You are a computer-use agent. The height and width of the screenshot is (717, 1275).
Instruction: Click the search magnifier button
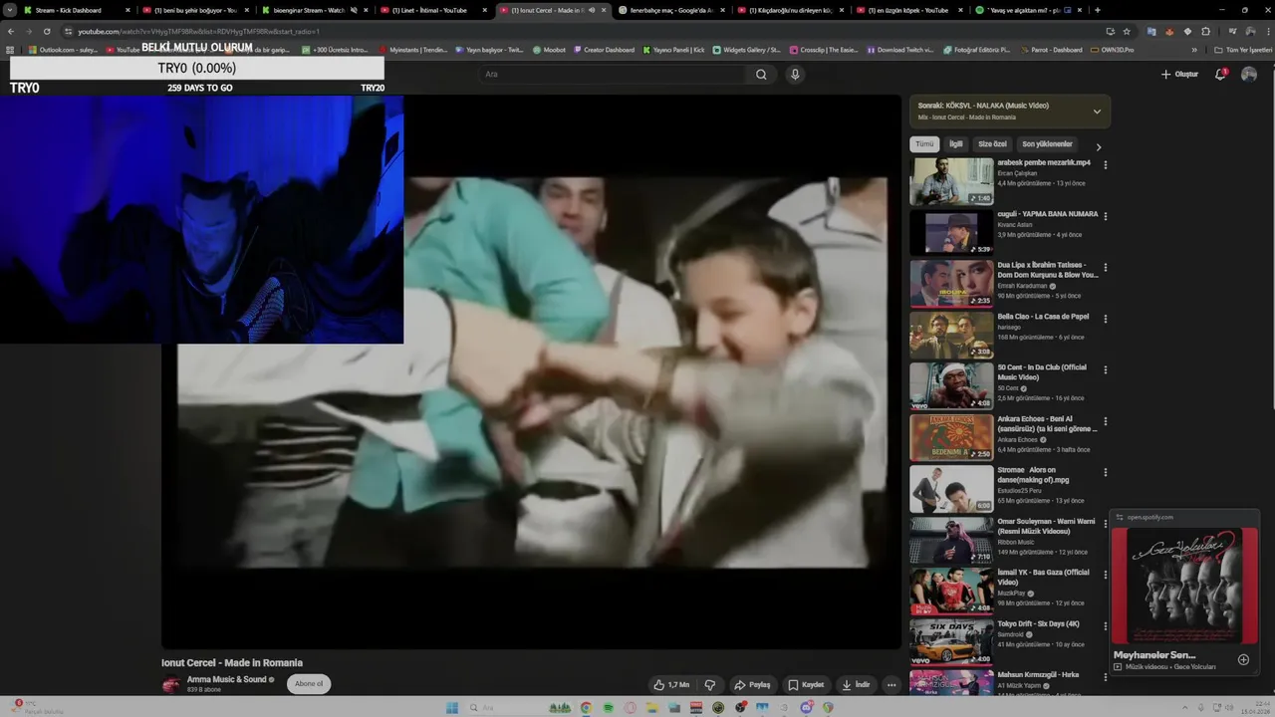(x=761, y=75)
